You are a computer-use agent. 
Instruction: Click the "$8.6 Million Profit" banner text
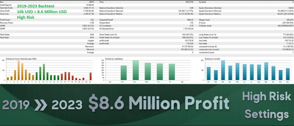pyautogui.click(x=159, y=103)
